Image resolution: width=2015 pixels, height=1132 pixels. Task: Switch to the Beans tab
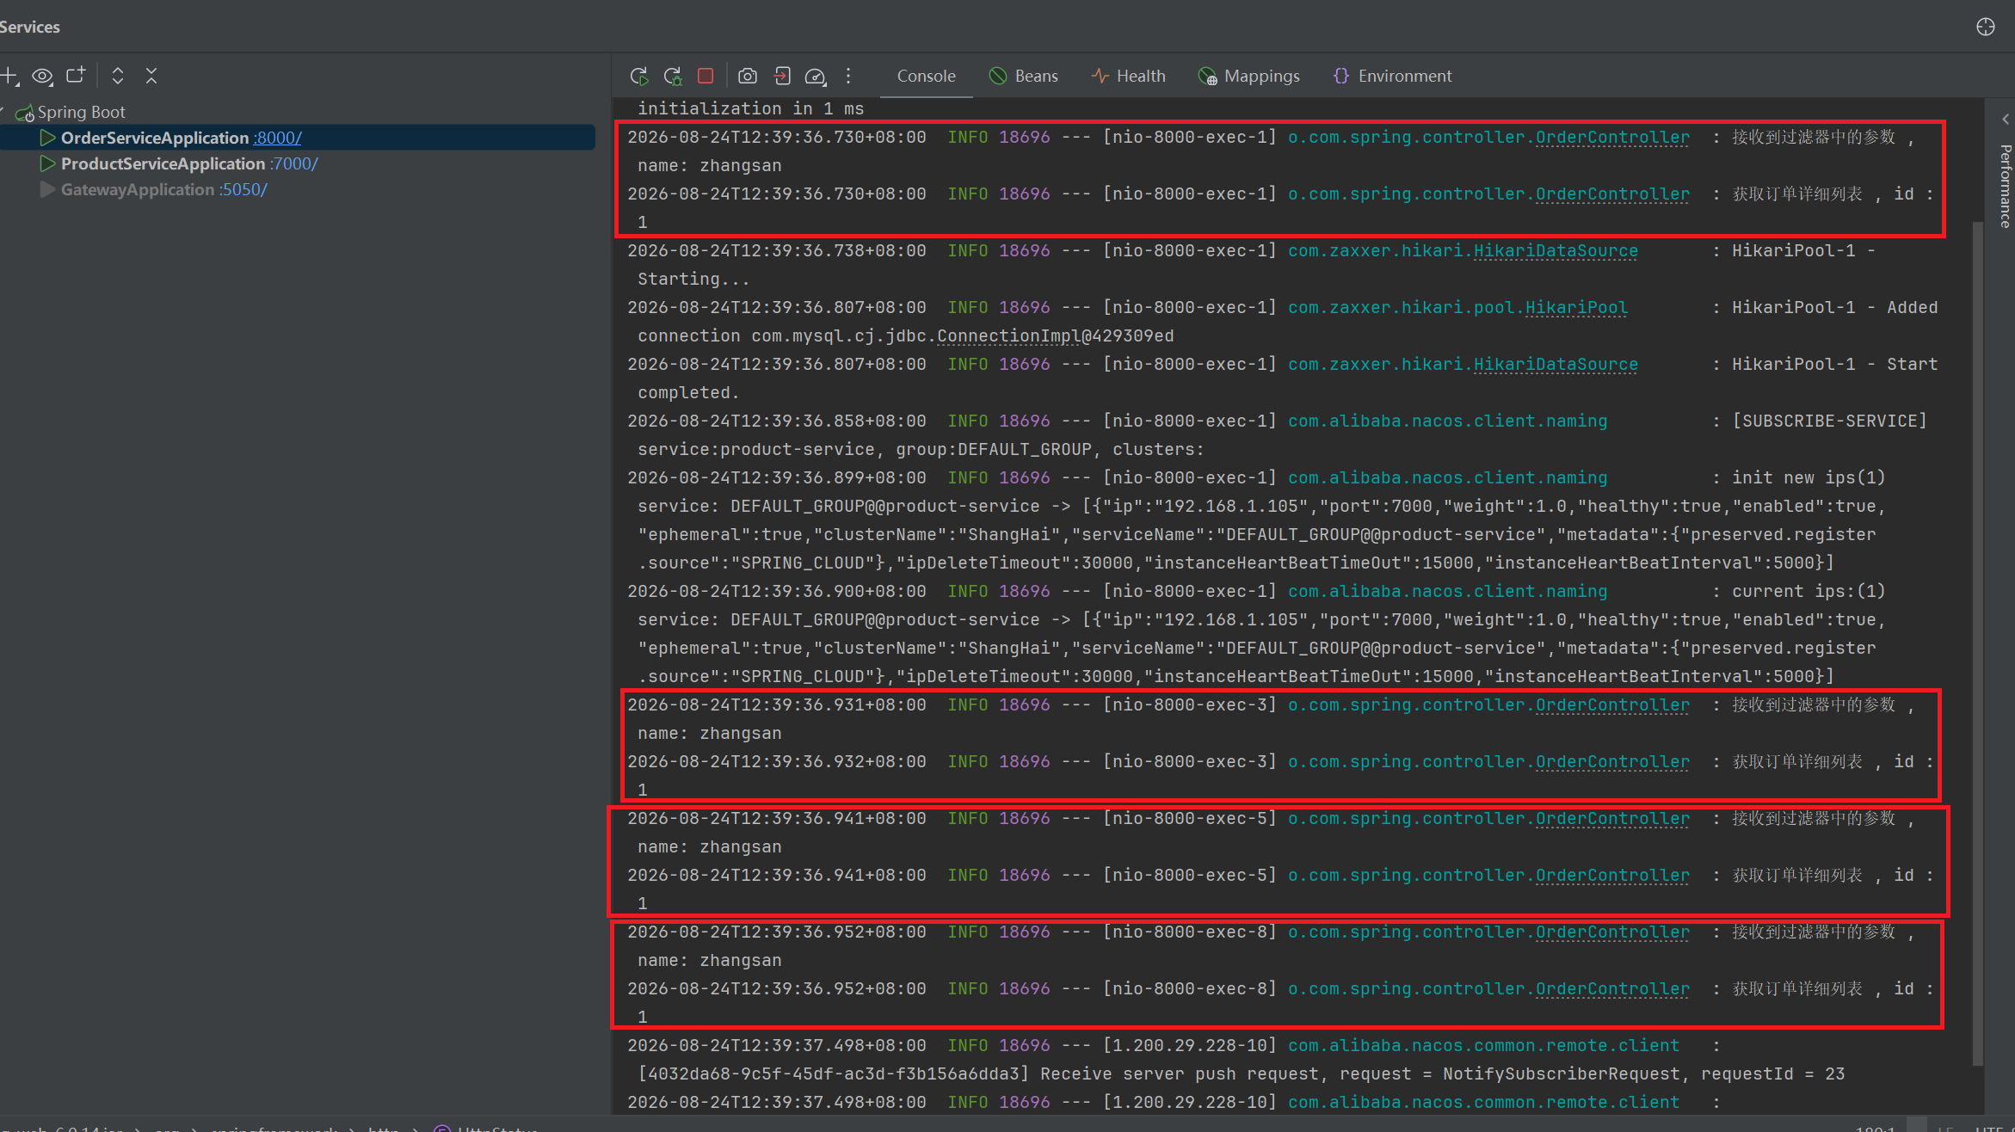1024,76
